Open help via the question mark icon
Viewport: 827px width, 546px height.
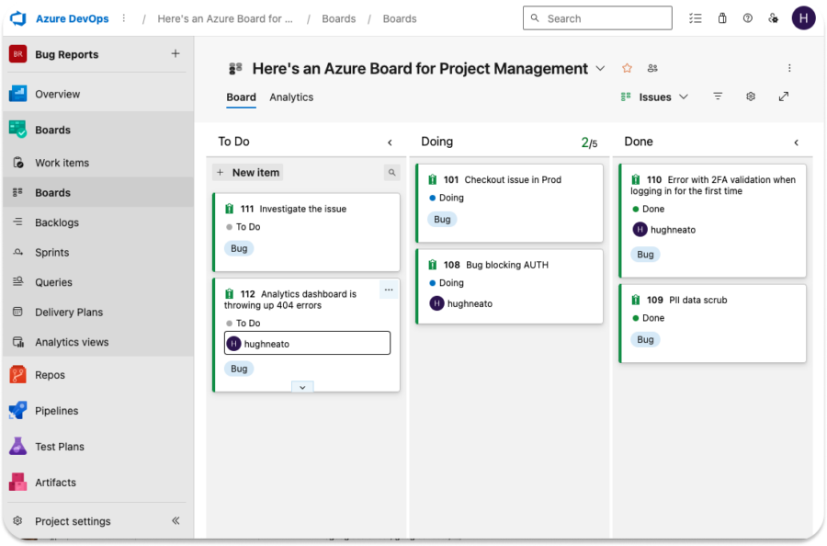[747, 17]
